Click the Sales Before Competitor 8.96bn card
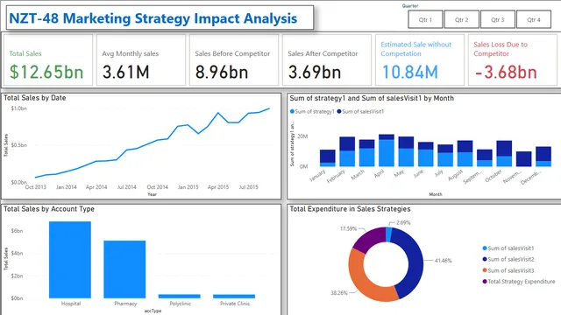Viewport: 561px width, 315px height. [x=234, y=60]
